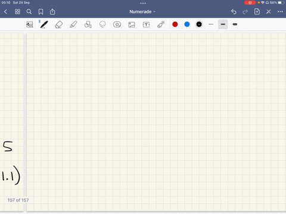Select the Lasso selection tool

pos(102,24)
